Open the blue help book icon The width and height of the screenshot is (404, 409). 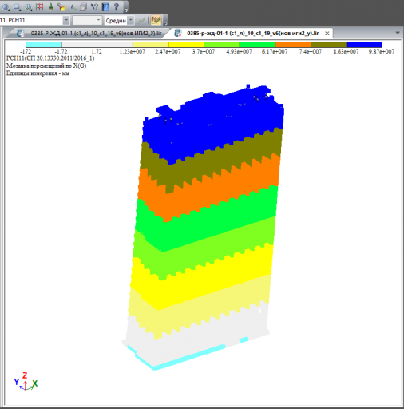point(105,6)
